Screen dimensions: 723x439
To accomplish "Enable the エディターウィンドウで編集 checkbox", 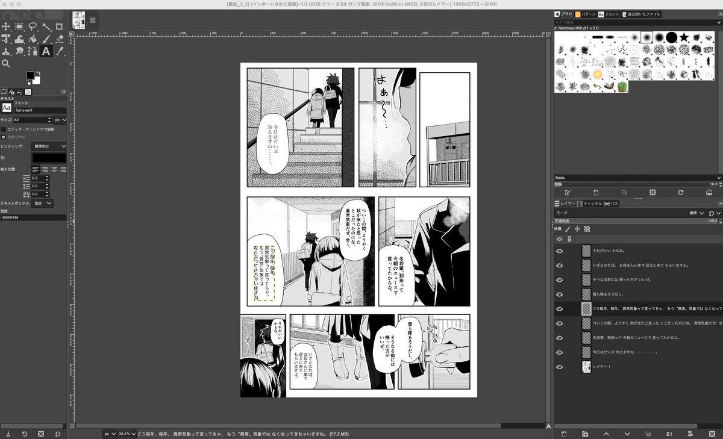I will [x=4, y=129].
